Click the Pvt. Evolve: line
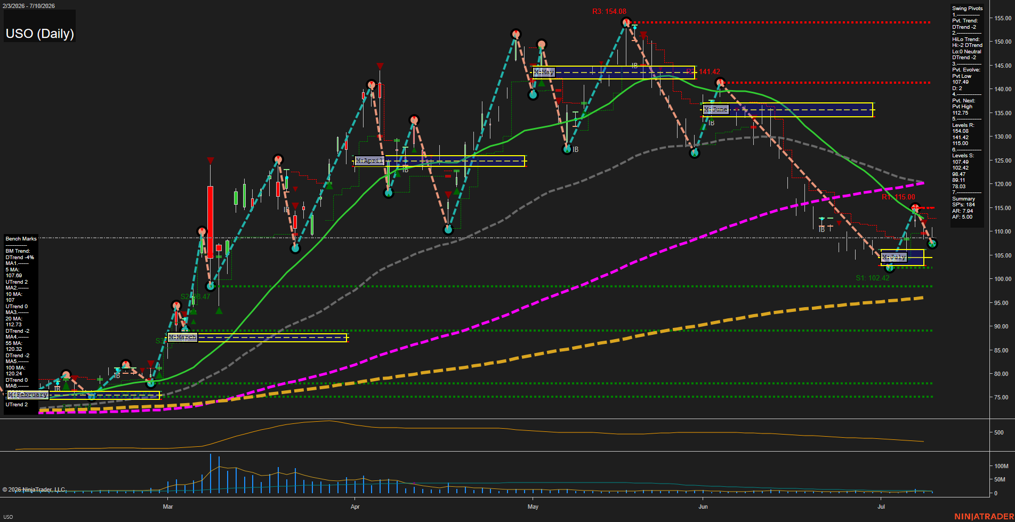Viewport: 1015px width, 522px height. [x=966, y=70]
